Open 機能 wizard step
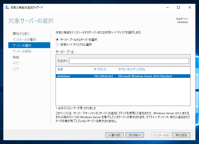 (16, 57)
